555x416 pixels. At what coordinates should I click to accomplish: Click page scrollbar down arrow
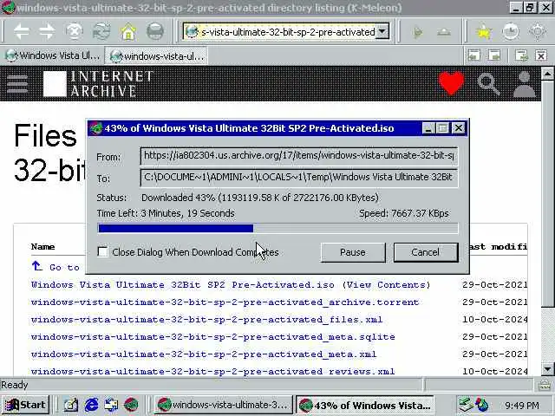click(x=547, y=369)
